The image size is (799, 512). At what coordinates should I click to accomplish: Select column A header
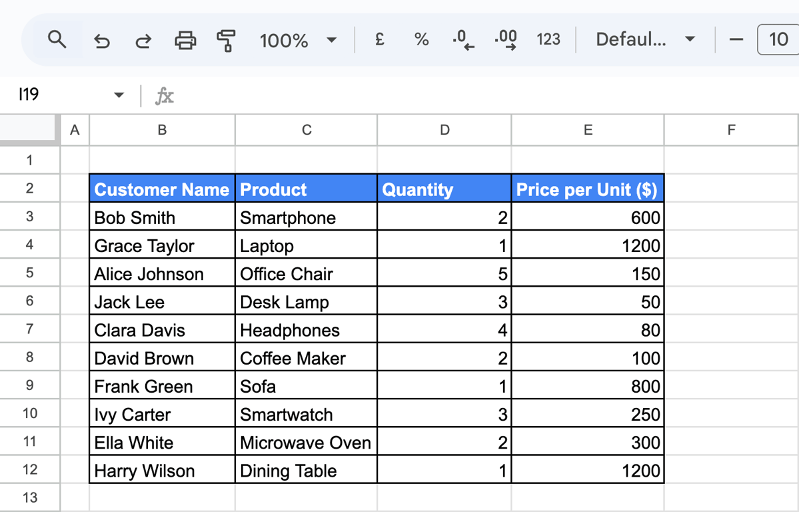tap(75, 130)
